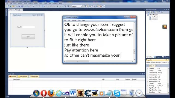Launch HyperCam recorder from the dock

point(95,93)
